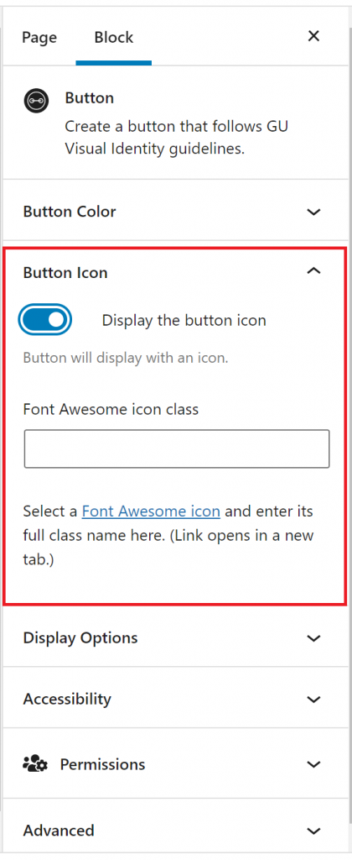352x860 pixels.
Task: Click the Button block icon
Action: 36,101
